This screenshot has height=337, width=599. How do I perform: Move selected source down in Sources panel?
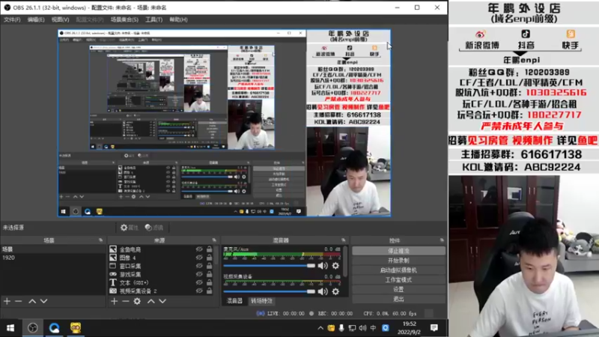(162, 301)
